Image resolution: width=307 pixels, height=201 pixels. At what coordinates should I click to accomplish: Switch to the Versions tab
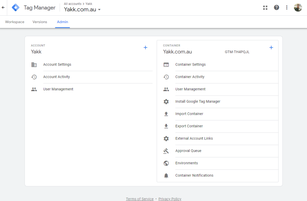coord(40,22)
